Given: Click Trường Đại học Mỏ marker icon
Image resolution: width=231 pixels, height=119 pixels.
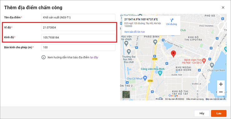Looking at the screenshot, I should [129, 51].
